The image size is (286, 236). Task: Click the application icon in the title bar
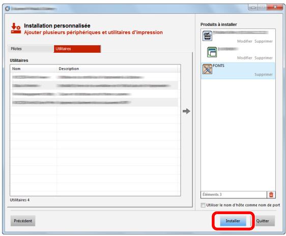pyautogui.click(x=7, y=9)
